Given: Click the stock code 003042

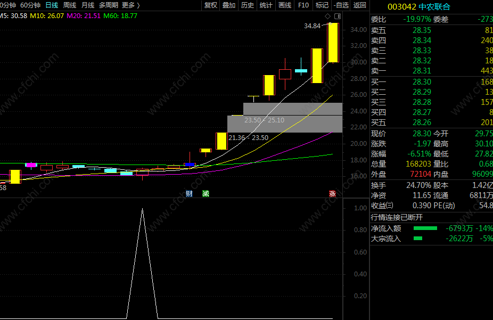Looking at the screenshot, I should (x=402, y=6).
